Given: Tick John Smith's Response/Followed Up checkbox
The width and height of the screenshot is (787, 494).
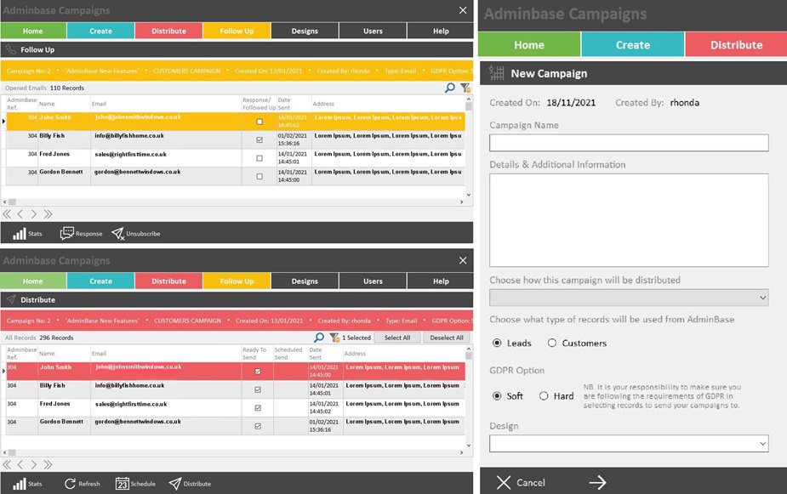Looking at the screenshot, I should 259,122.
